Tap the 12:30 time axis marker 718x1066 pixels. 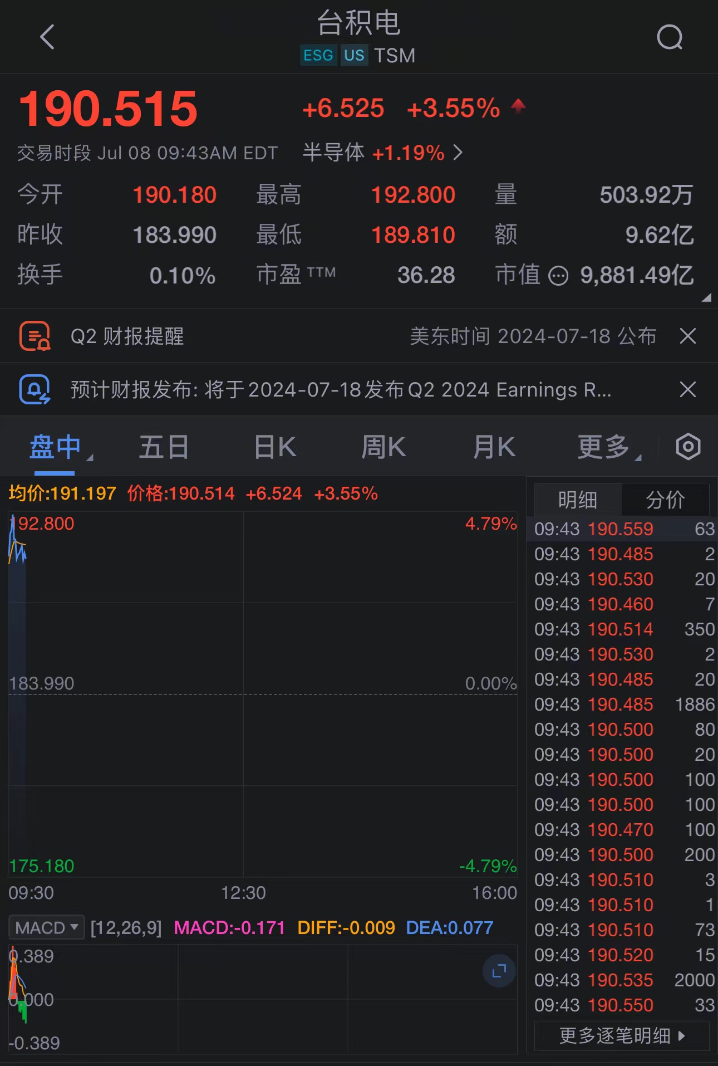click(243, 893)
